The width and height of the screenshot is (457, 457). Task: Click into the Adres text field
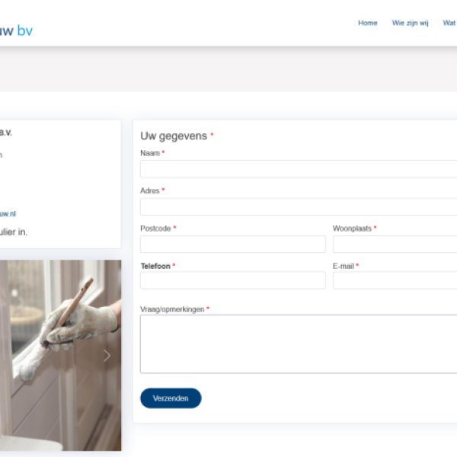coord(297,207)
